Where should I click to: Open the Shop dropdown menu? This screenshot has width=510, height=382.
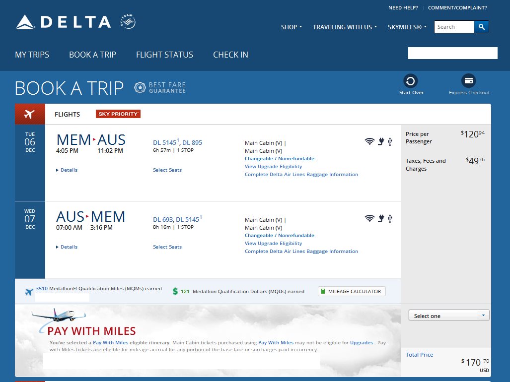click(x=291, y=27)
